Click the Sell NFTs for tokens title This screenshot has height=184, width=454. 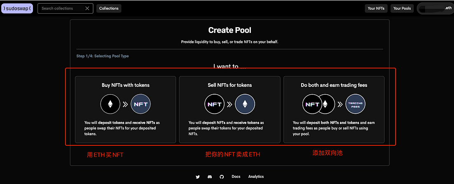coord(229,85)
